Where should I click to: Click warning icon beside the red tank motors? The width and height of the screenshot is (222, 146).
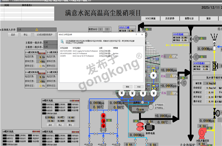pyautogui.click(x=109, y=120)
